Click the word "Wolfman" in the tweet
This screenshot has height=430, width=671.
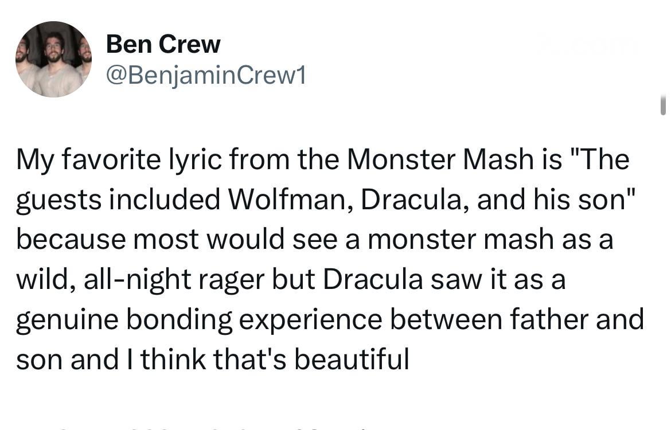[x=290, y=199]
